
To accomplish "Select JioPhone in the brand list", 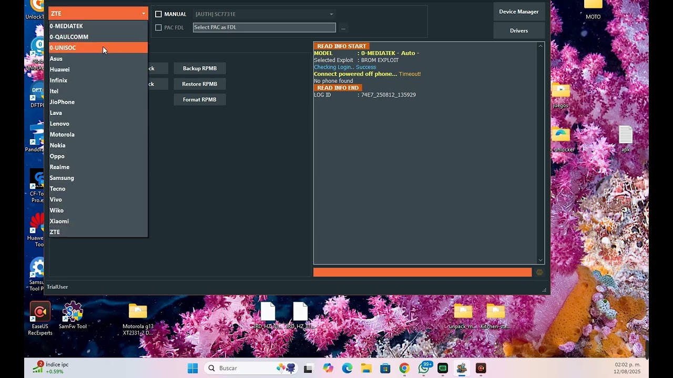I will tap(98, 102).
